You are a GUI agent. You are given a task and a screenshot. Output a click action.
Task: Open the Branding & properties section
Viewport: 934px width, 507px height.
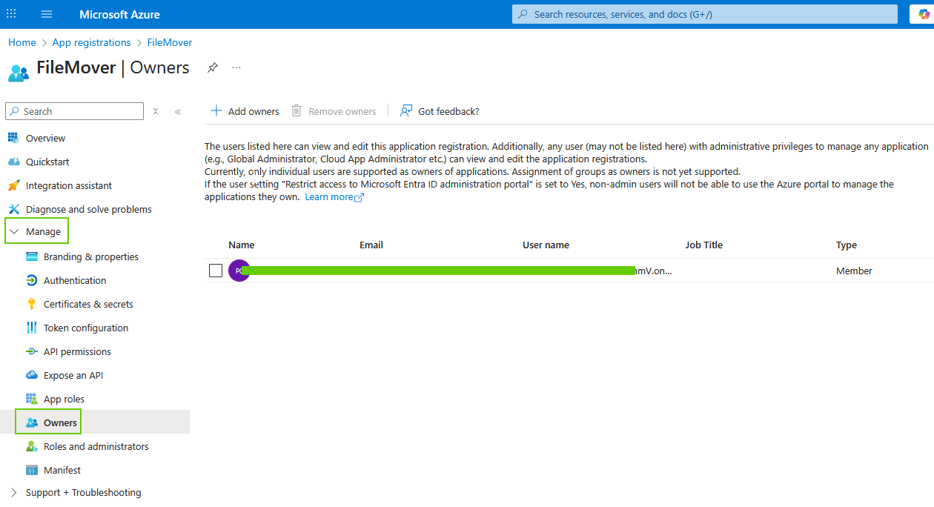(90, 256)
